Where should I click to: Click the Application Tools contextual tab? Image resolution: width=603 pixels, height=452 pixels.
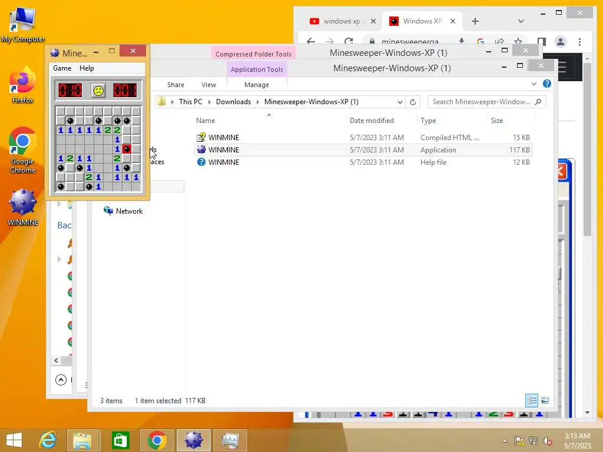pyautogui.click(x=257, y=69)
